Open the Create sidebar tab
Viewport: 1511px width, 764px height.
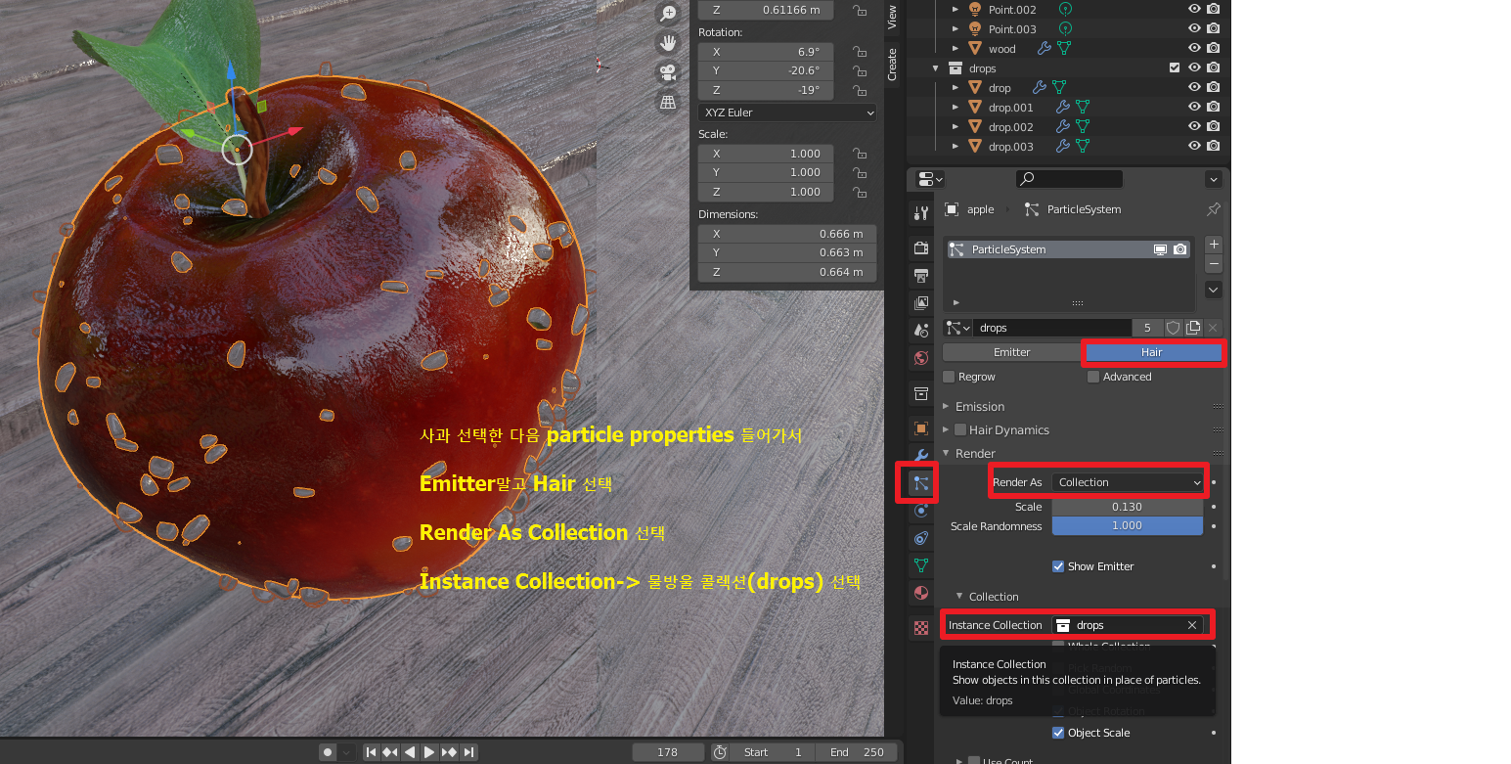[892, 65]
